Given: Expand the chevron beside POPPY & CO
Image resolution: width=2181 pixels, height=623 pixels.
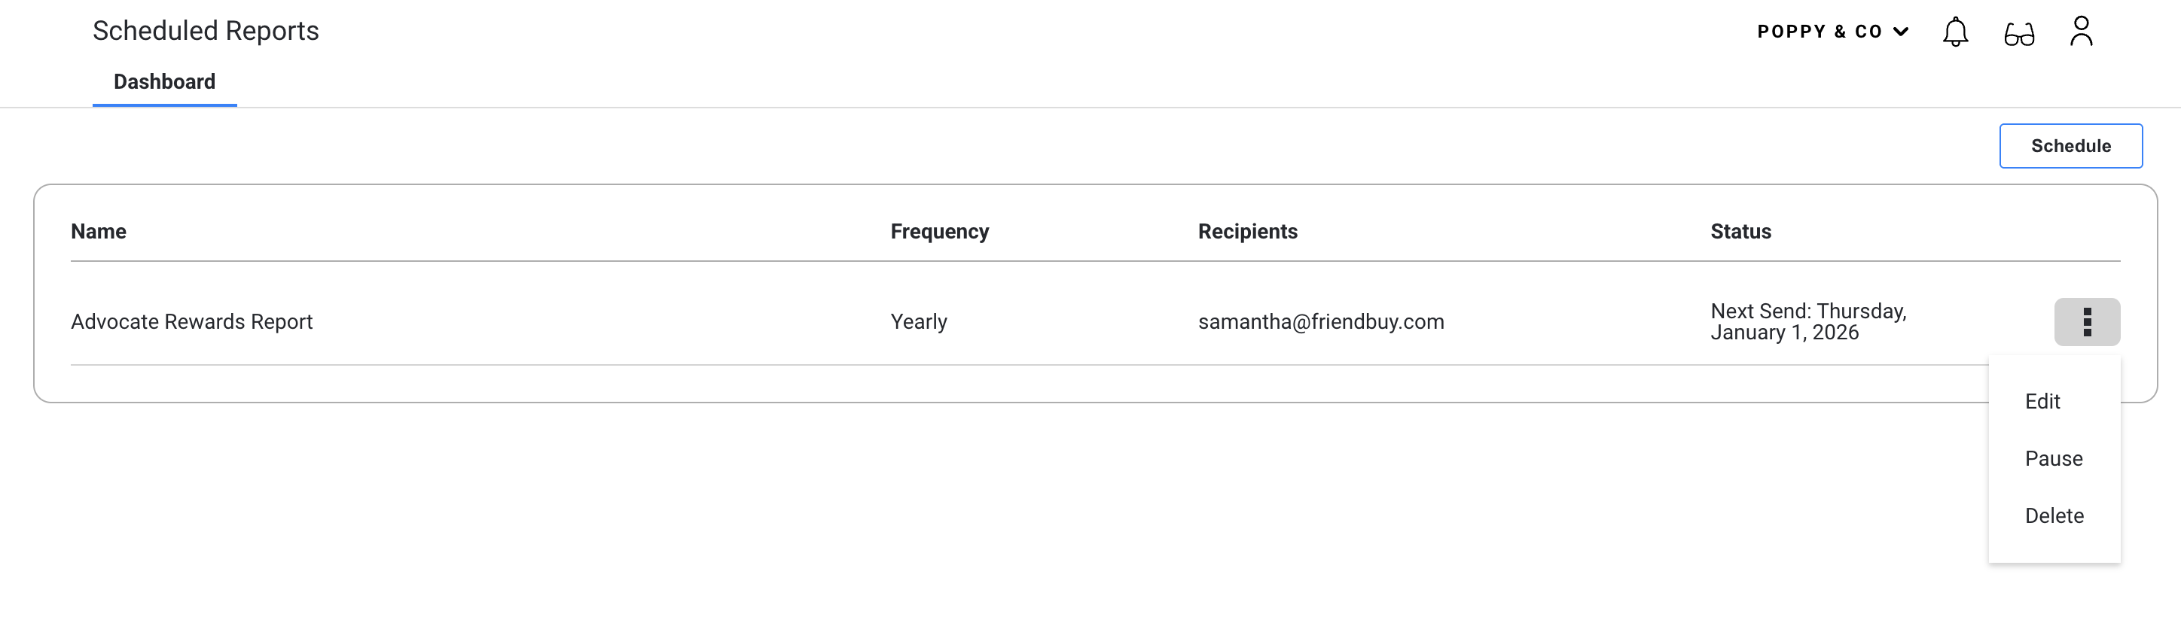Looking at the screenshot, I should [x=1901, y=32].
